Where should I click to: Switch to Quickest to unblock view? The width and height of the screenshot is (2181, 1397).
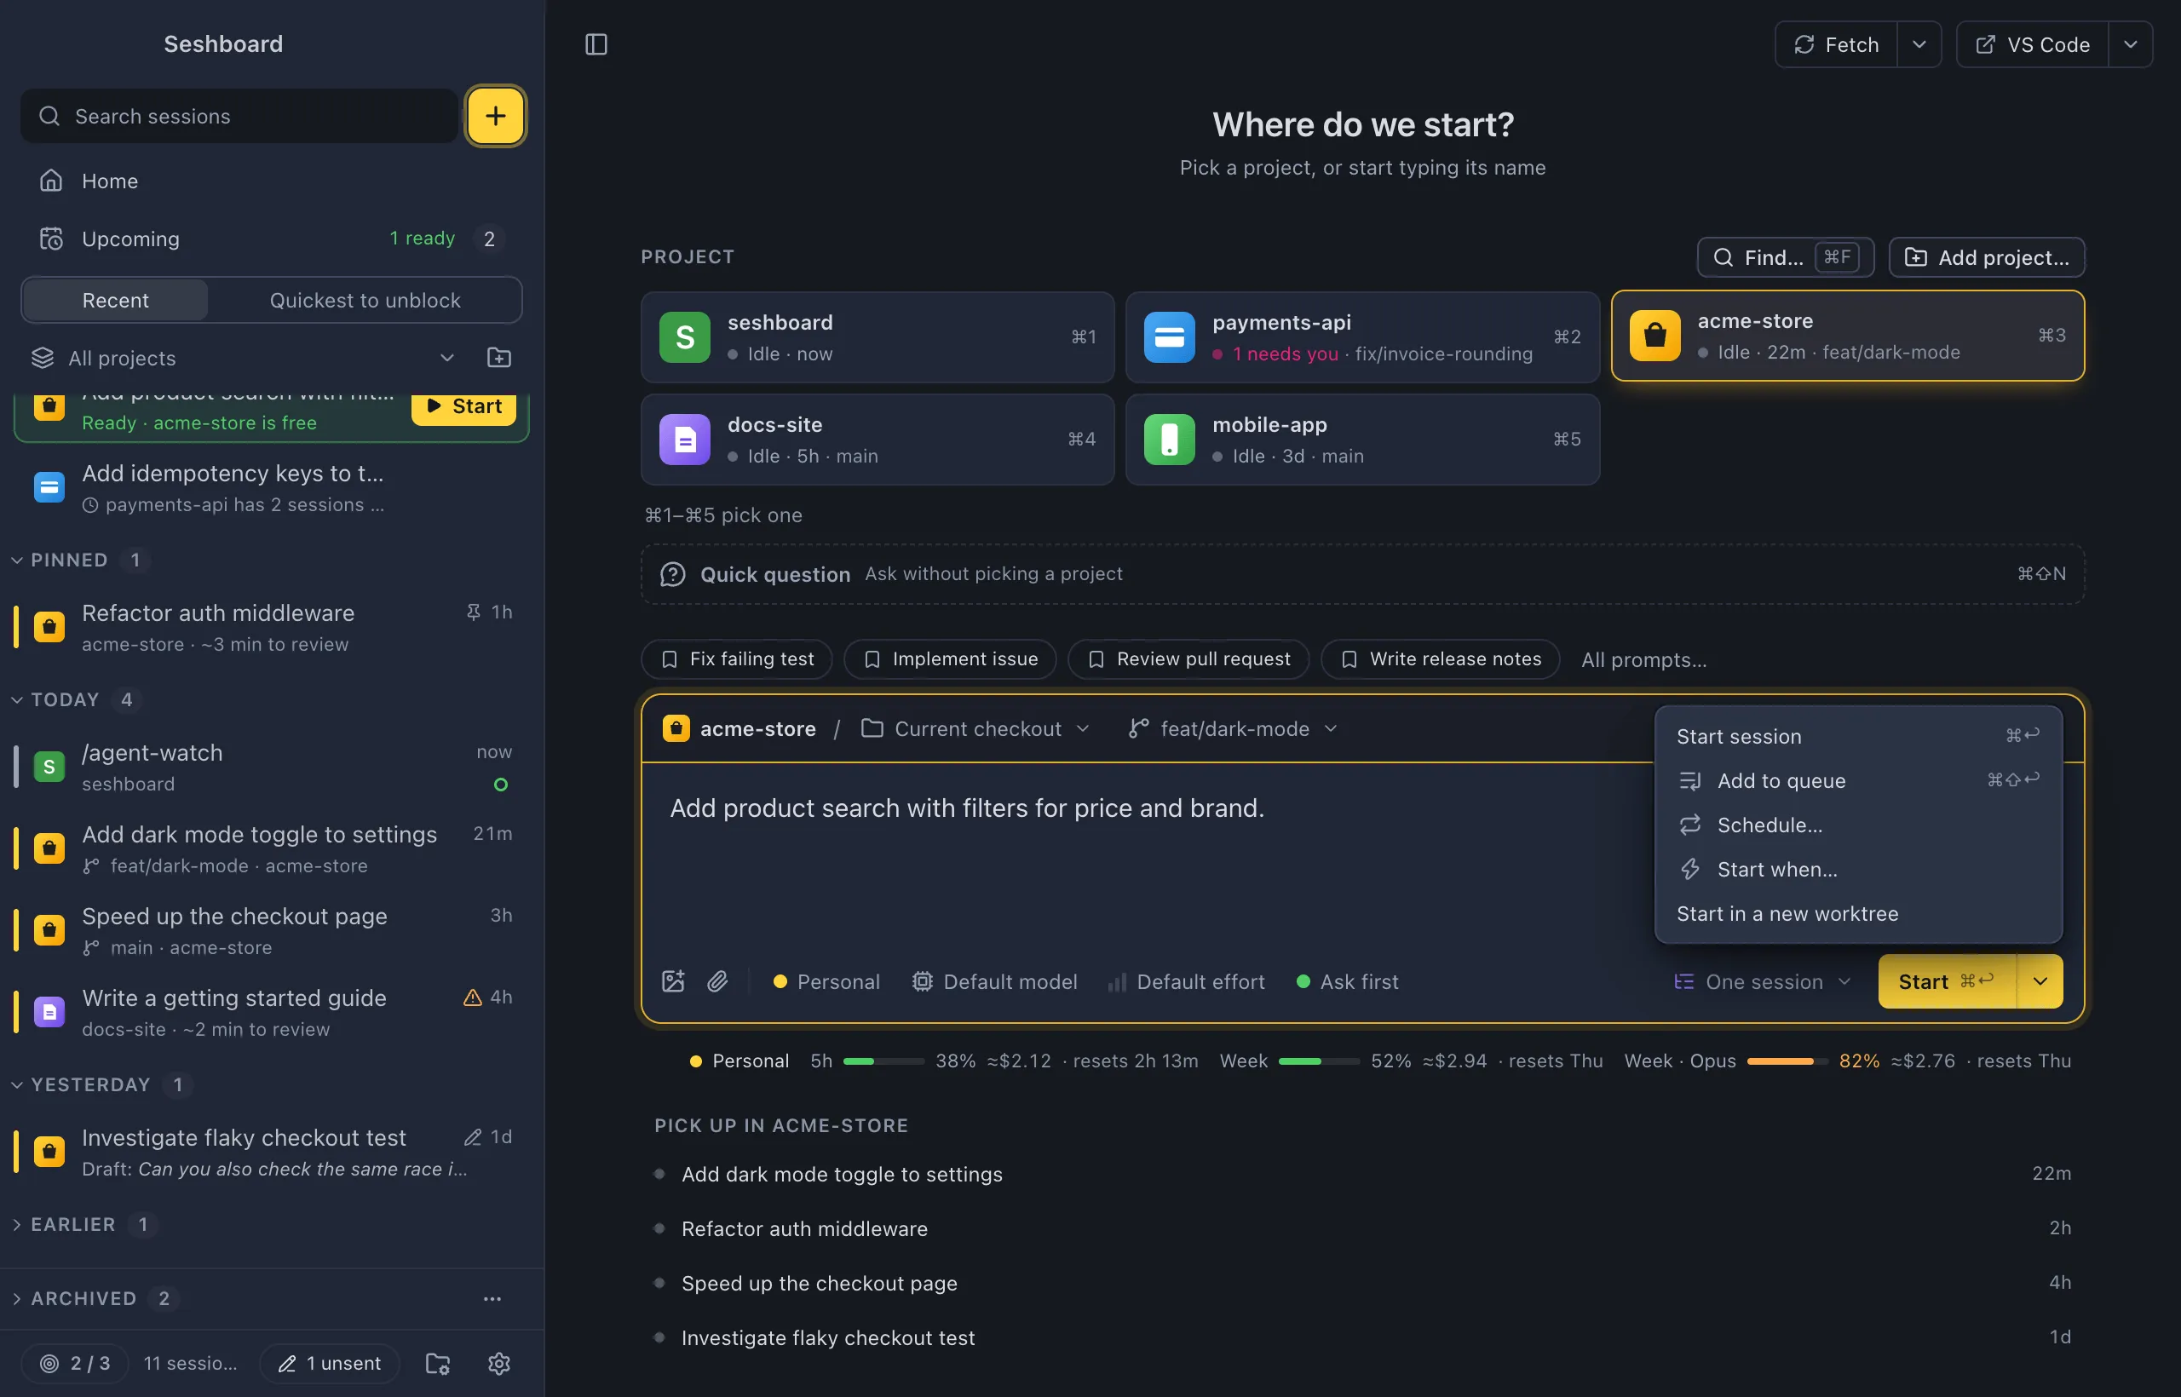pyautogui.click(x=365, y=300)
